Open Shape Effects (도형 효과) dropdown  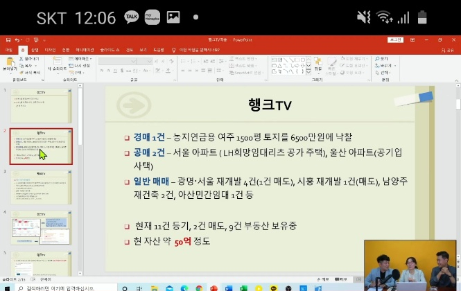pos(354,72)
